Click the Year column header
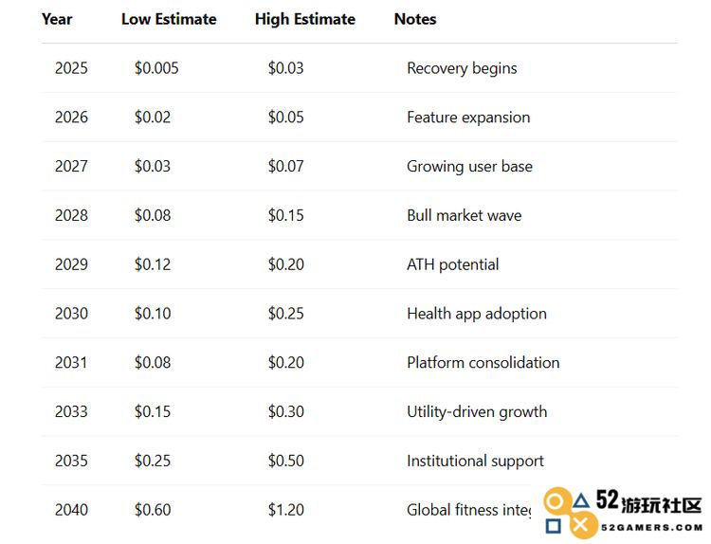The width and height of the screenshot is (711, 544). coord(57,19)
